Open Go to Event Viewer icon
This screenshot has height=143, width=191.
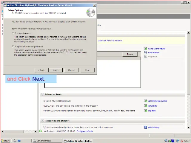[146, 49]
